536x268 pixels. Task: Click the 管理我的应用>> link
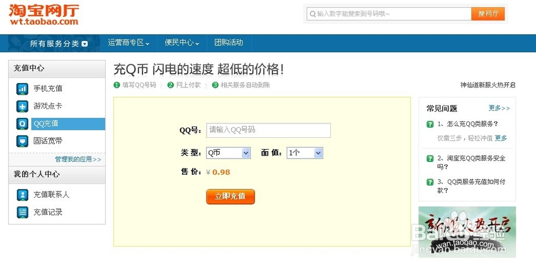click(x=78, y=159)
